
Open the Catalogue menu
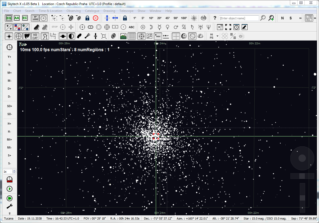coord(92,11)
